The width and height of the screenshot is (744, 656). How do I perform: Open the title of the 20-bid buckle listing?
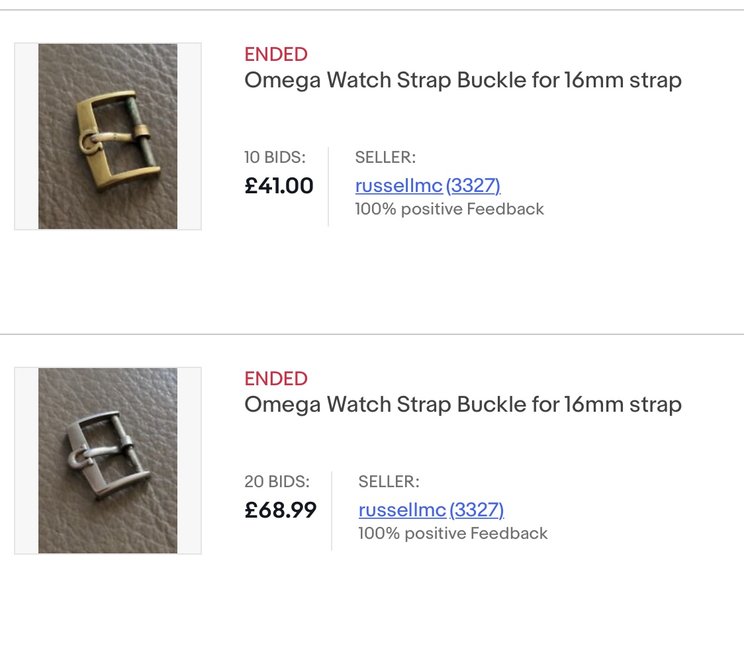coord(463,405)
